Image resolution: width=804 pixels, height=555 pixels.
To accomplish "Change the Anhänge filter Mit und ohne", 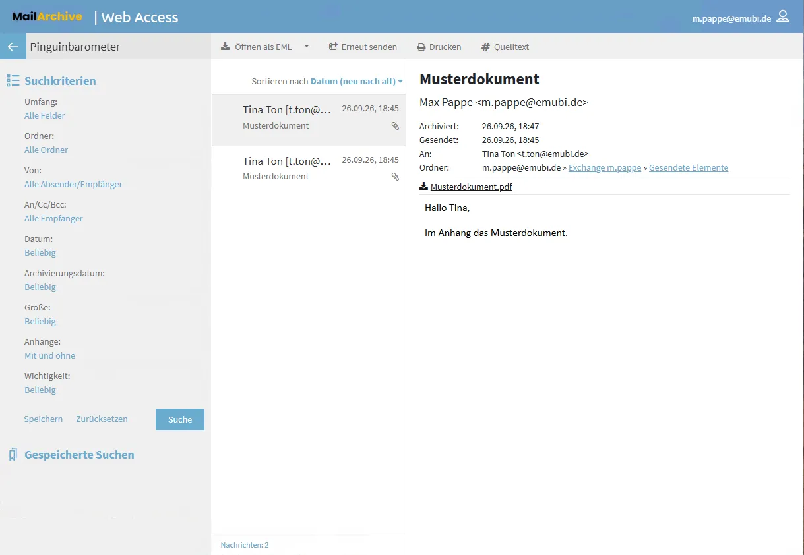I will [49, 355].
